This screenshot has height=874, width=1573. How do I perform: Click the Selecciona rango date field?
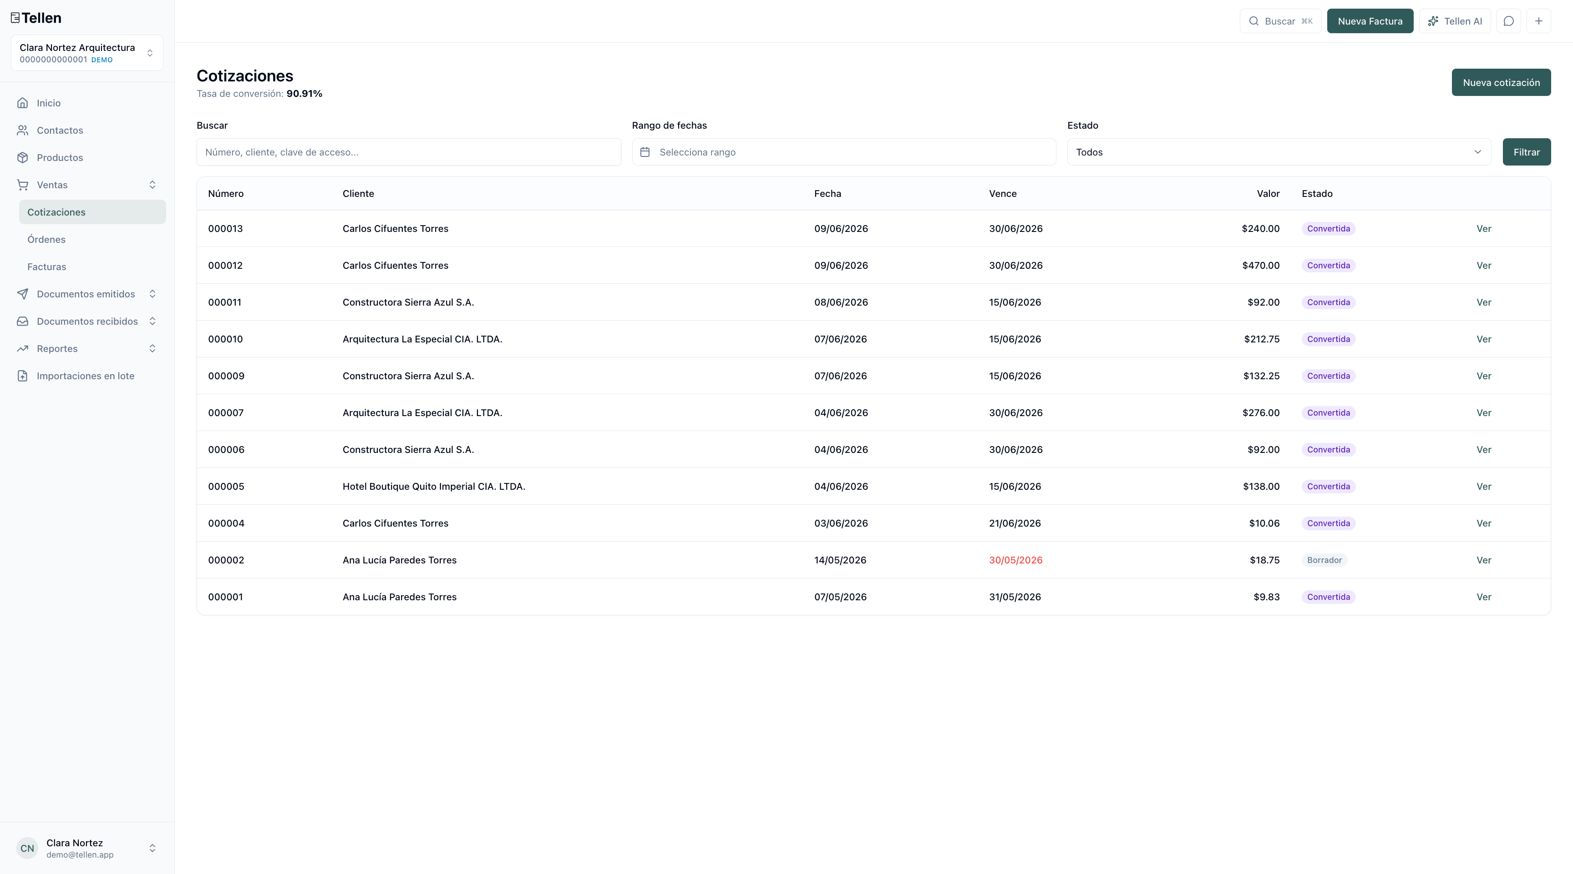pyautogui.click(x=844, y=152)
